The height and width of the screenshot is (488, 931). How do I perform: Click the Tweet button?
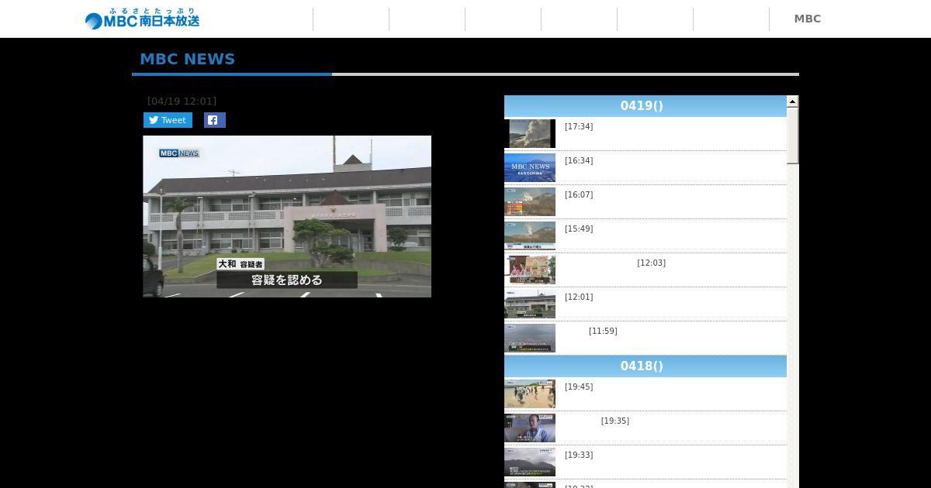point(168,120)
